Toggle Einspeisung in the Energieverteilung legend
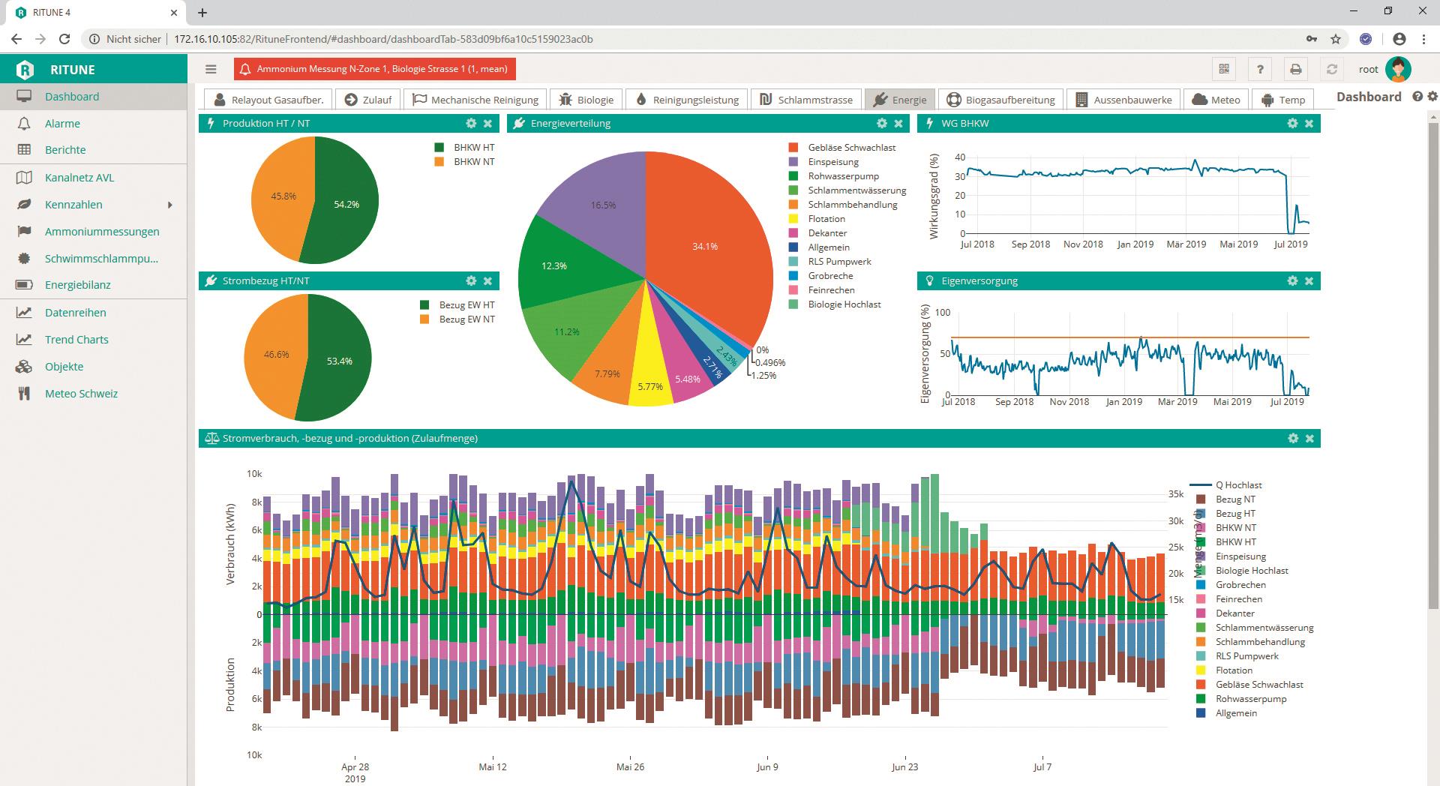The width and height of the screenshot is (1440, 786). point(832,162)
